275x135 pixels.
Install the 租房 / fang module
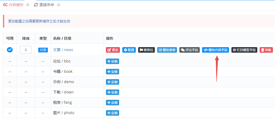(113, 103)
